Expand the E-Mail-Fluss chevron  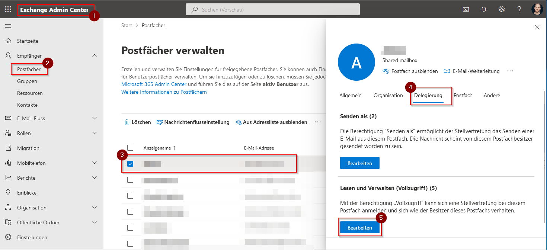pyautogui.click(x=95, y=118)
